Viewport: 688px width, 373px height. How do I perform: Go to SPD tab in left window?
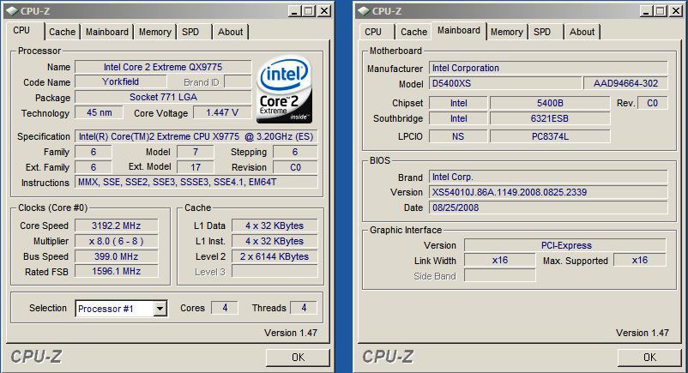pos(190,32)
